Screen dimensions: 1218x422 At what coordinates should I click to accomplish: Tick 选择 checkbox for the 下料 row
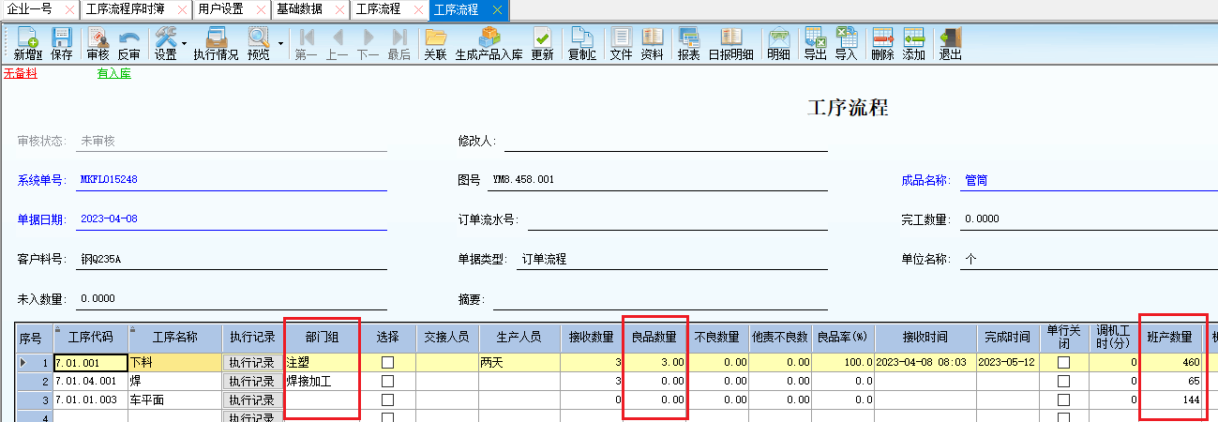point(387,362)
